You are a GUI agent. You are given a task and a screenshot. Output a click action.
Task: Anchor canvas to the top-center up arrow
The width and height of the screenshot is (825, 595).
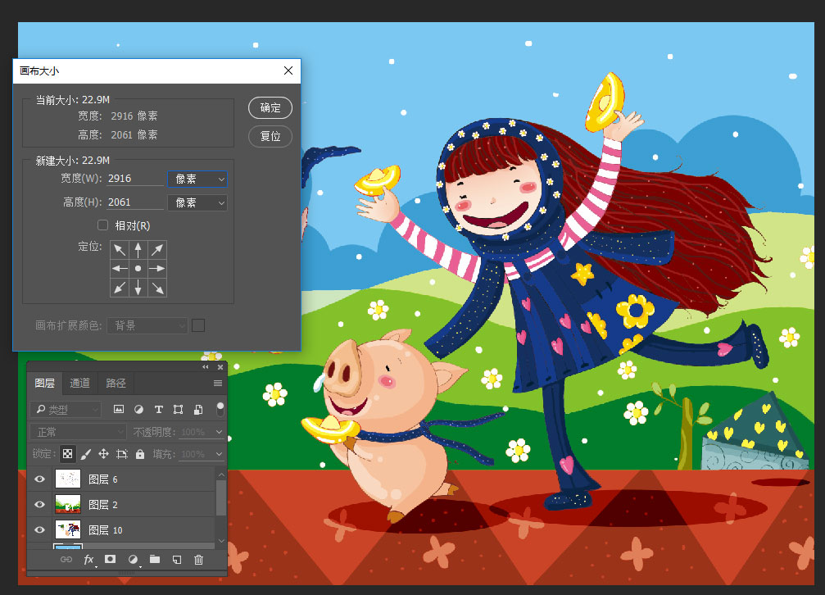pyautogui.click(x=138, y=250)
